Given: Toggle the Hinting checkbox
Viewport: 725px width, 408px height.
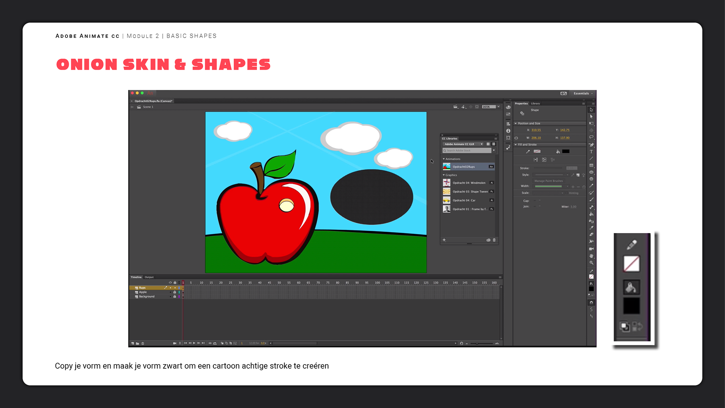Looking at the screenshot, I should point(566,193).
